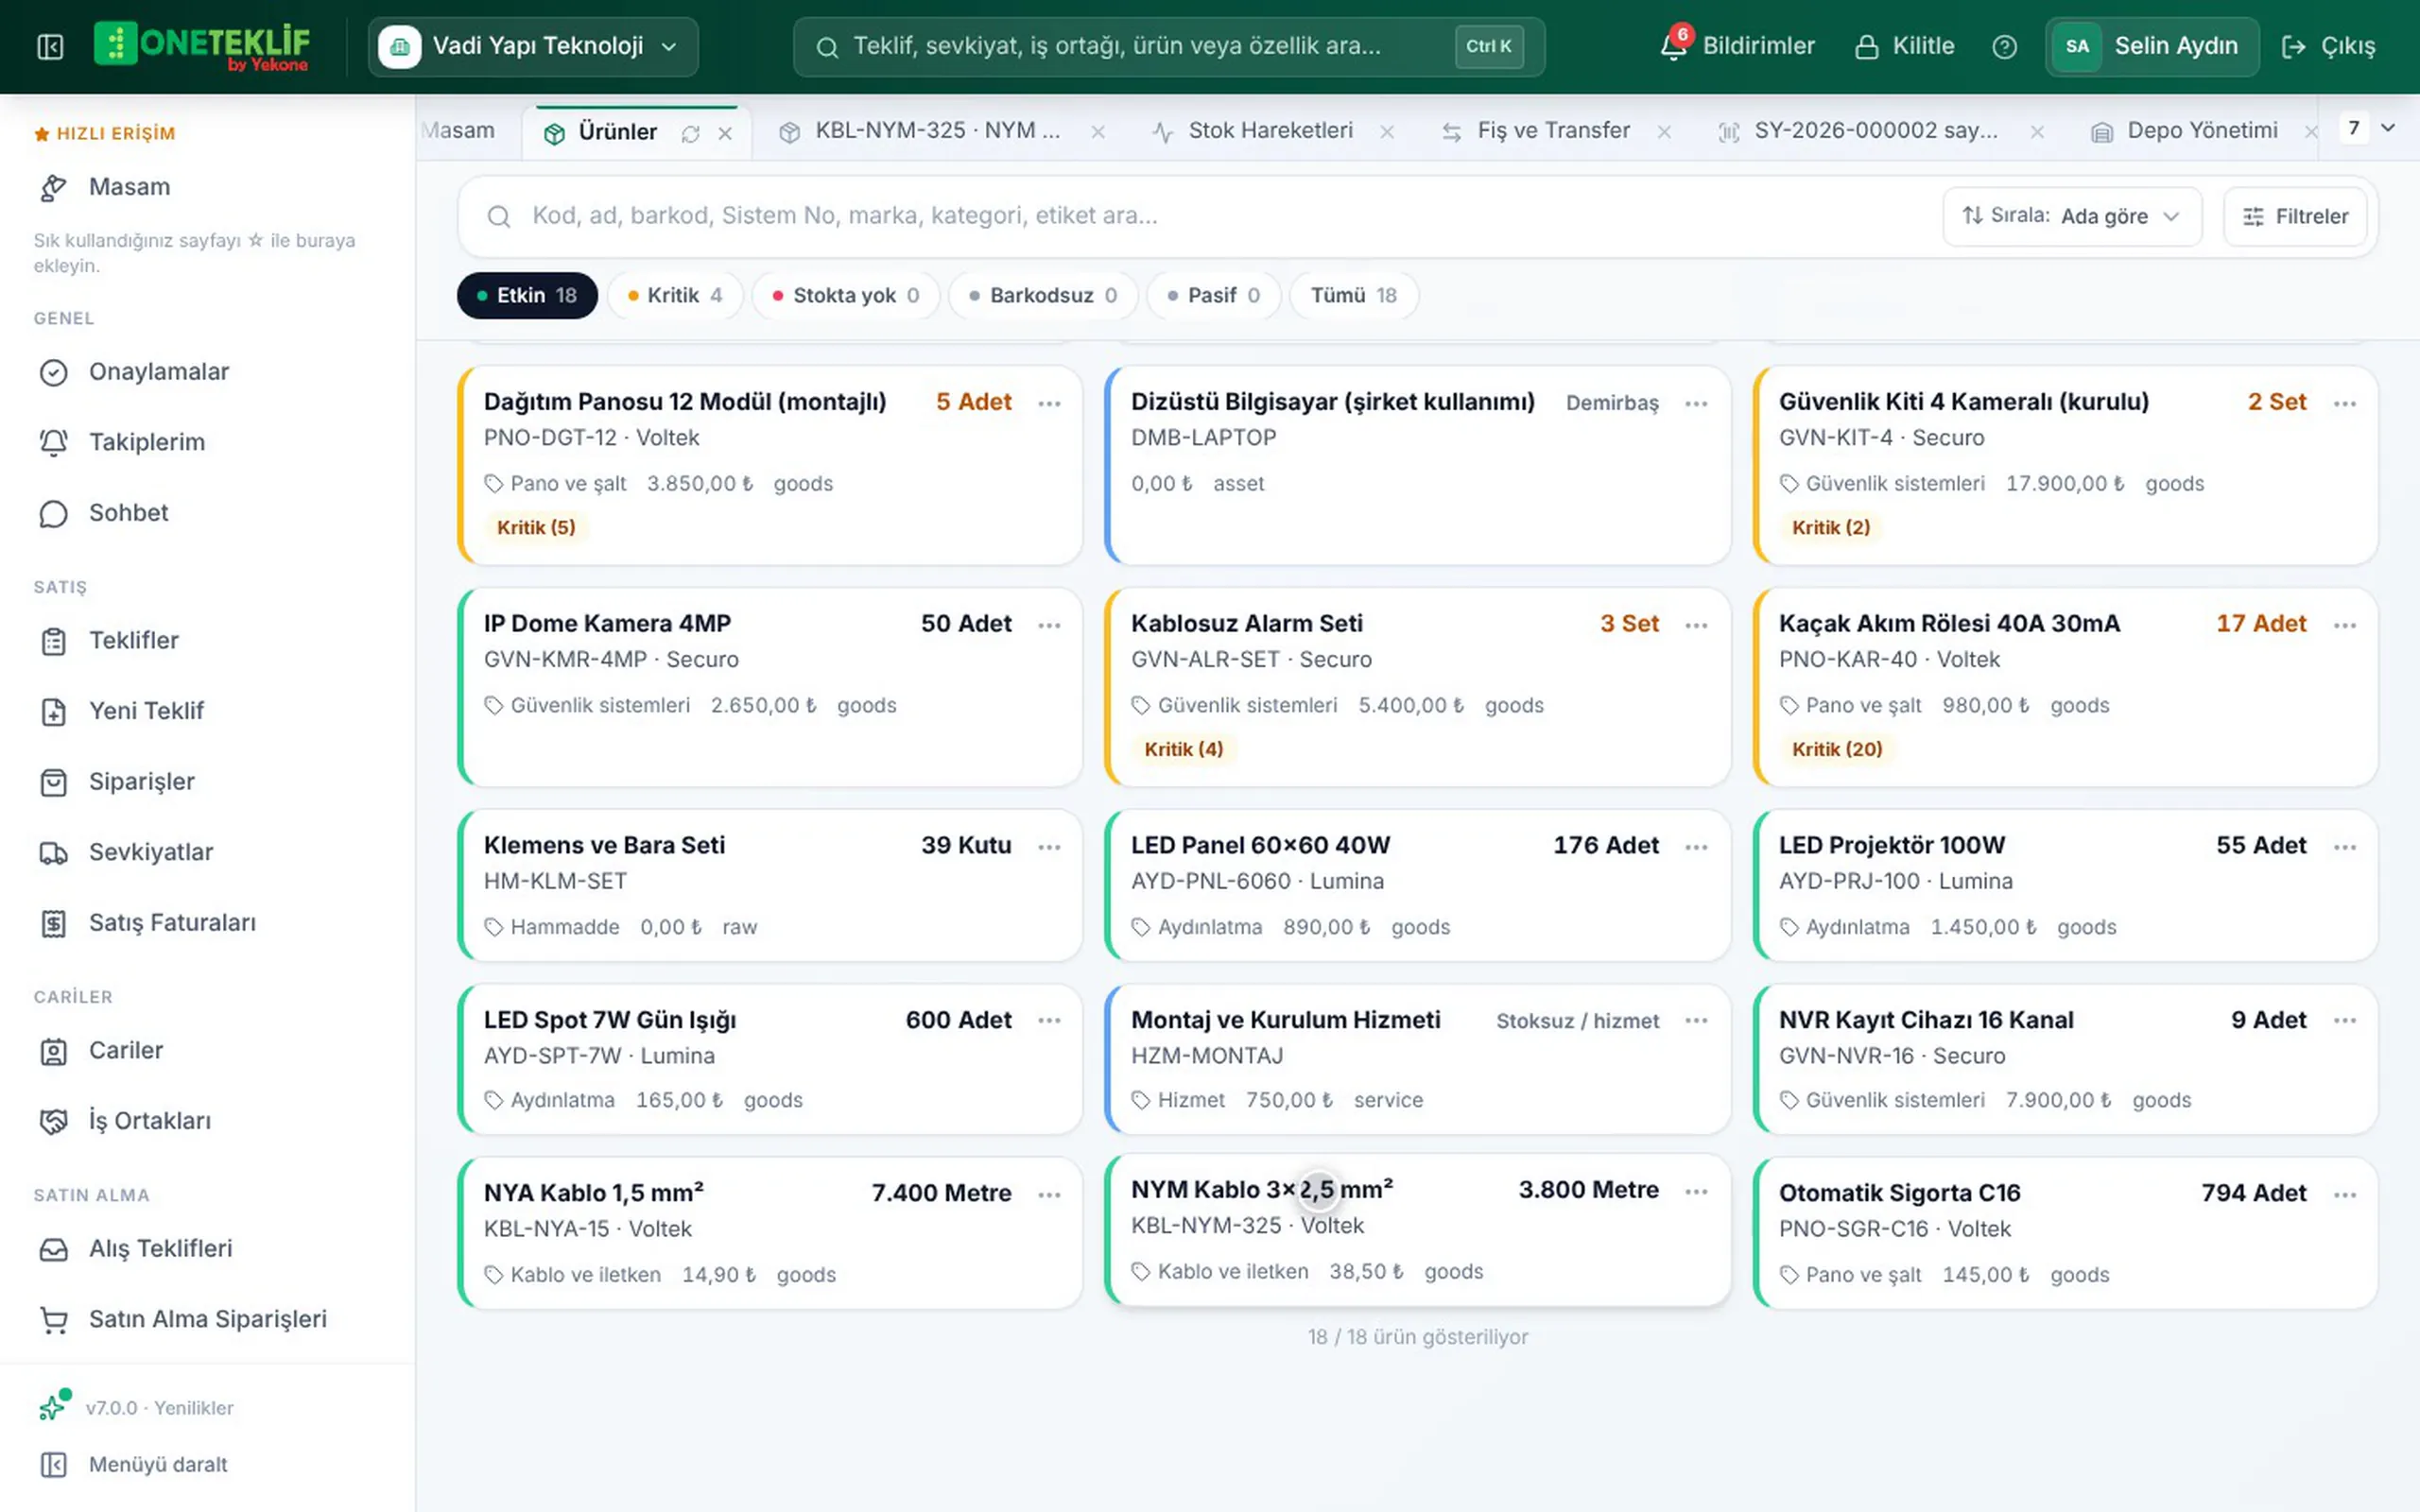
Task: Open Sevkiyatlar truck icon in sidebar
Action: point(53,852)
